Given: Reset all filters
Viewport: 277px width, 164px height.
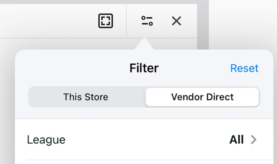Looking at the screenshot, I should point(244,68).
